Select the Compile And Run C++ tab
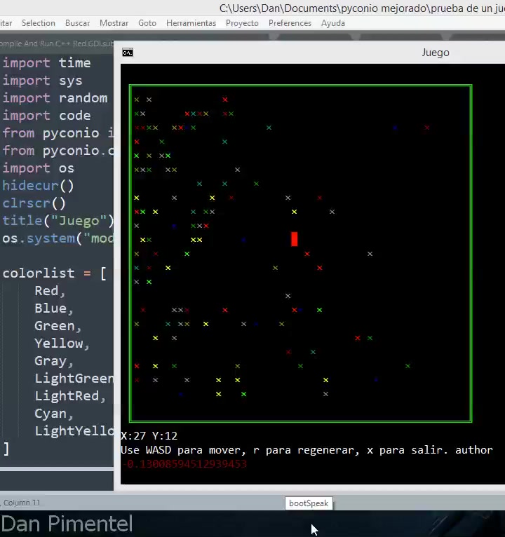 57,43
